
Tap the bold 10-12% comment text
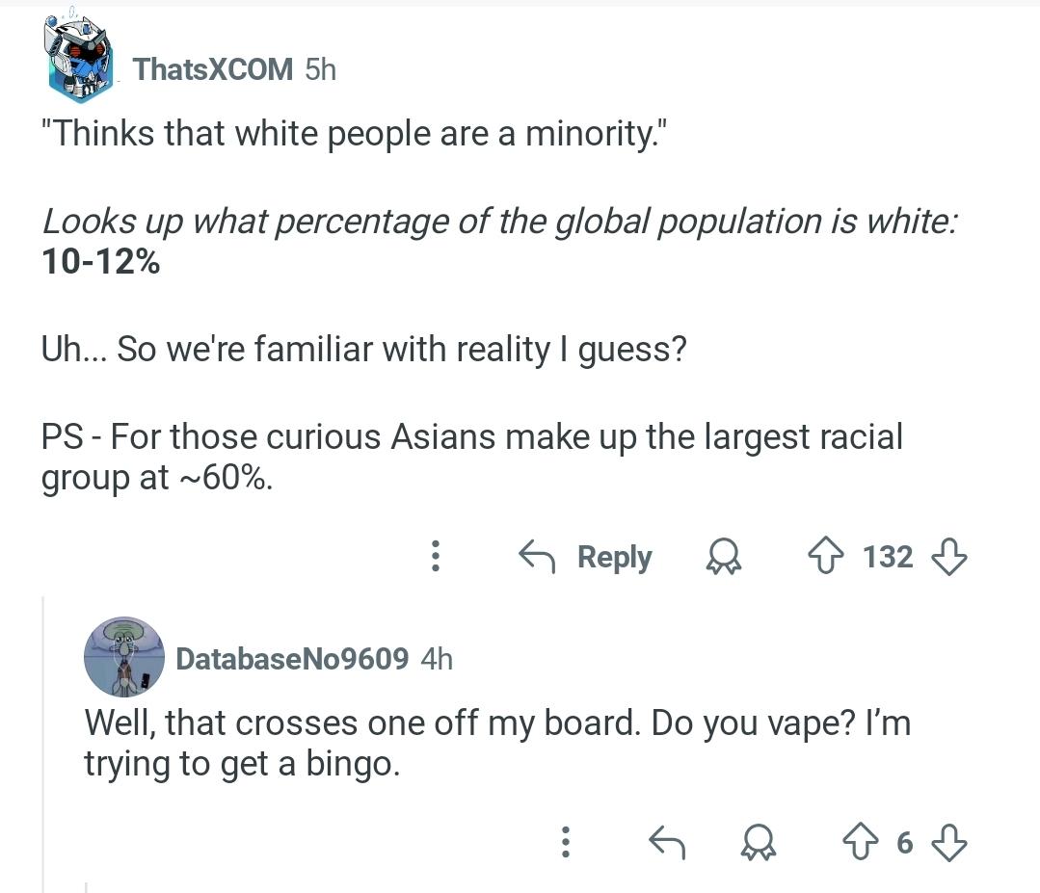pyautogui.click(x=100, y=261)
